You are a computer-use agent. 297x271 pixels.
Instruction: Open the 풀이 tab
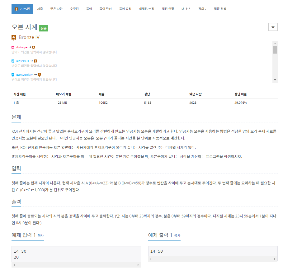(89, 9)
